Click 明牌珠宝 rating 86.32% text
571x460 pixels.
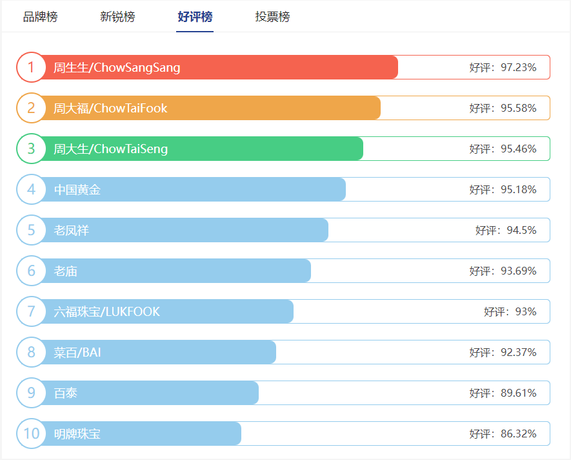(x=503, y=434)
